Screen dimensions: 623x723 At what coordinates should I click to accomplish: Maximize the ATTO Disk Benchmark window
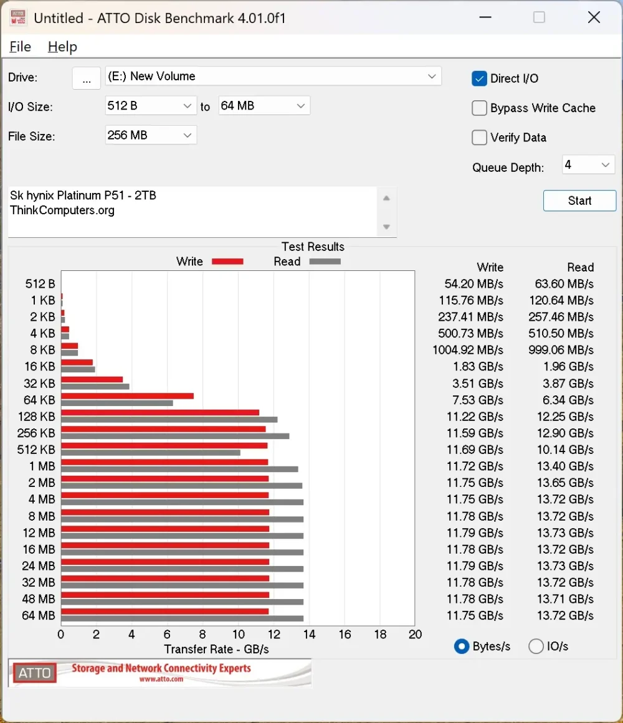(x=539, y=17)
